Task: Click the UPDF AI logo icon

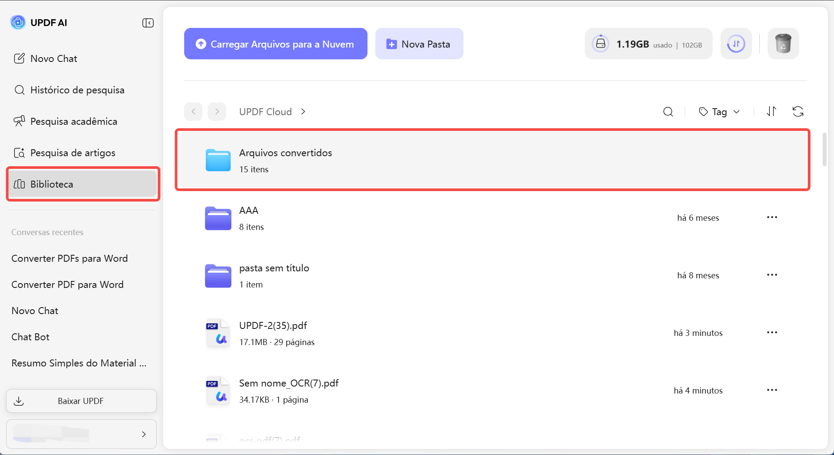Action: coord(18,22)
